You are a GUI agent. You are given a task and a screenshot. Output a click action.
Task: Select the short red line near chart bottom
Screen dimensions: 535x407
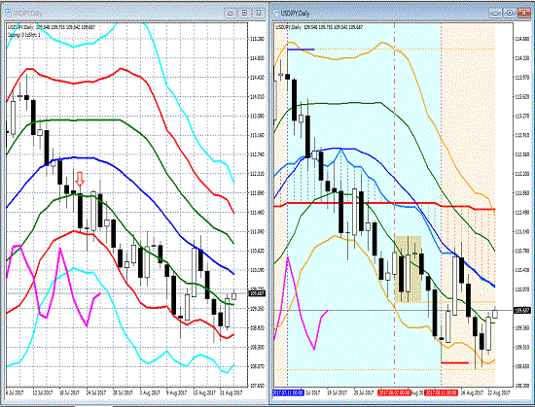455,362
